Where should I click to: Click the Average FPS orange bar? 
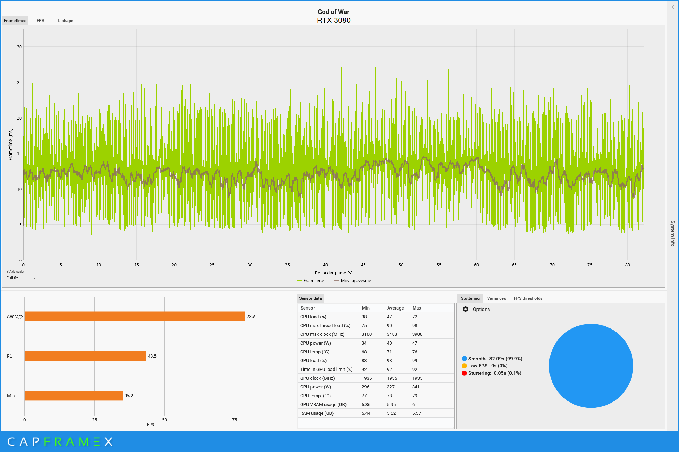tap(134, 316)
